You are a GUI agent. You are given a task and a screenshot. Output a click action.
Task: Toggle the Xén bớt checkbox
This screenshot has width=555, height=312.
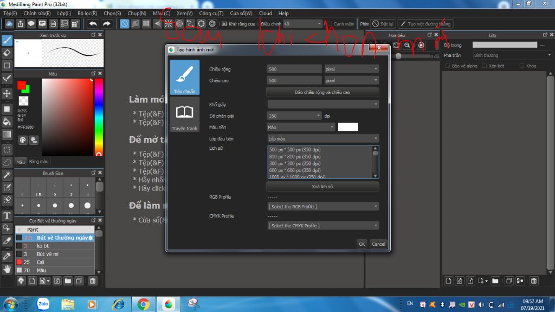pyautogui.click(x=484, y=66)
